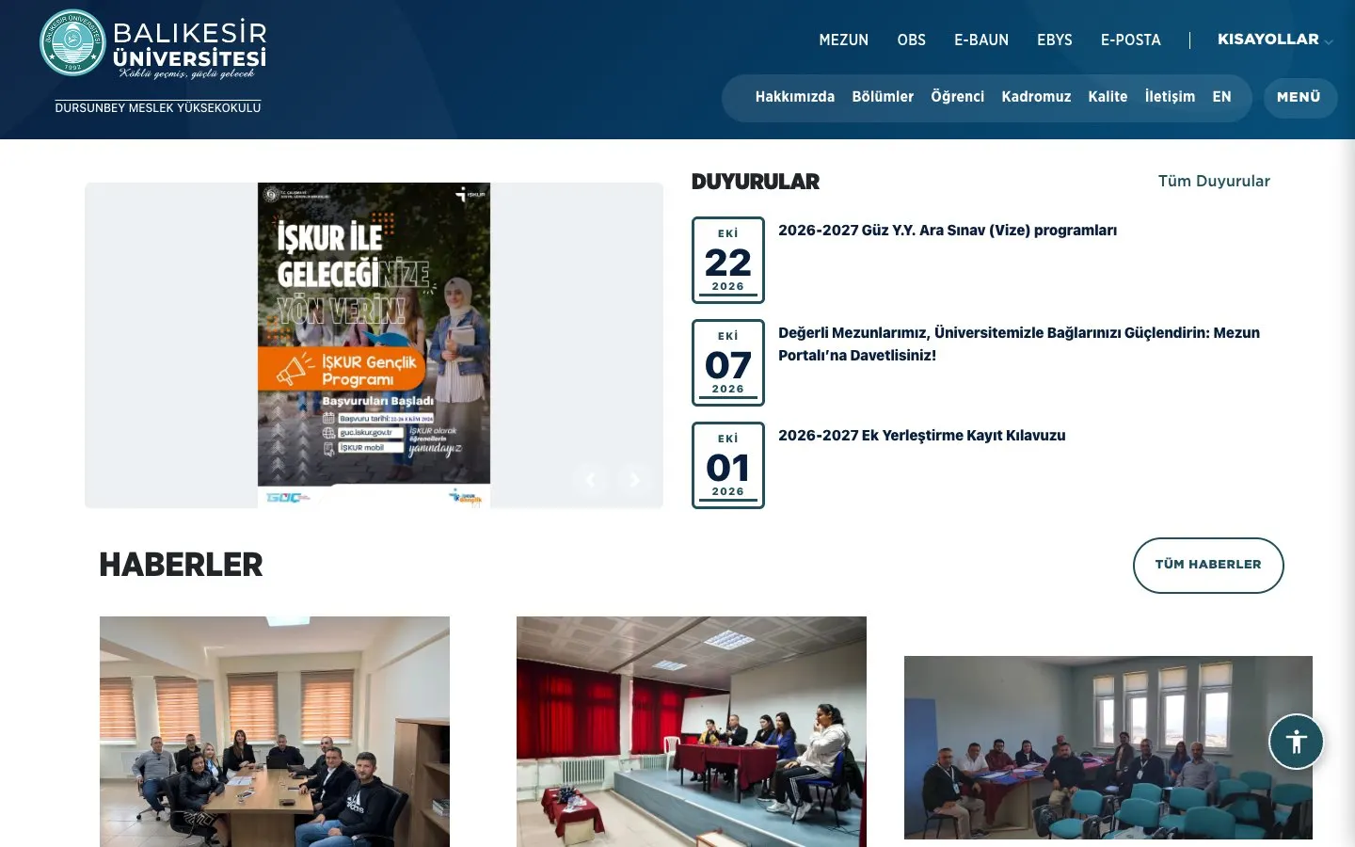Open the Bölümler menu
This screenshot has height=847, width=1355.
tap(883, 97)
